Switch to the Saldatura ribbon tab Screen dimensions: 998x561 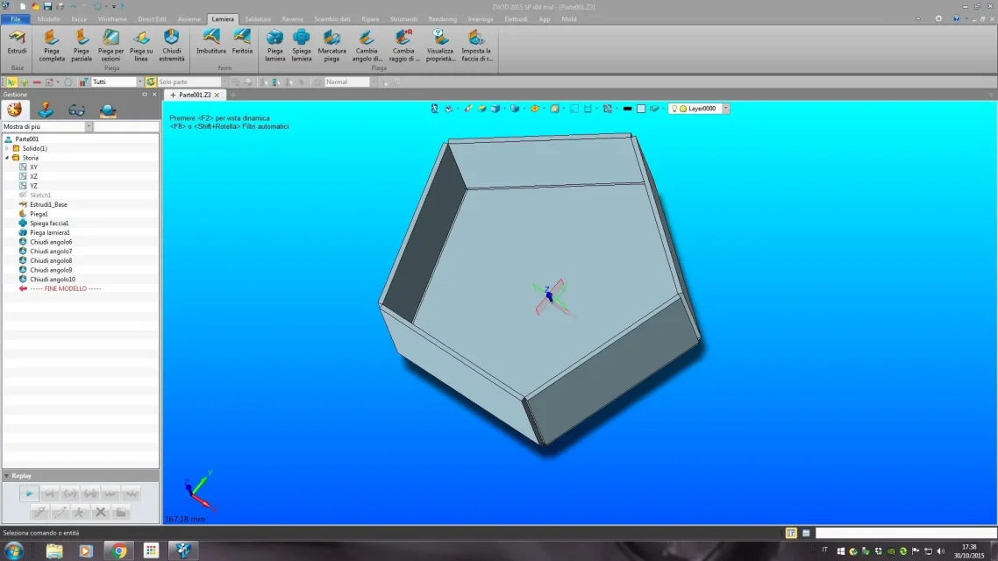(258, 19)
